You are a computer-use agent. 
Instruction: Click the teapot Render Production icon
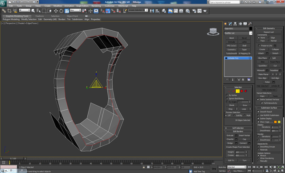[205, 11]
